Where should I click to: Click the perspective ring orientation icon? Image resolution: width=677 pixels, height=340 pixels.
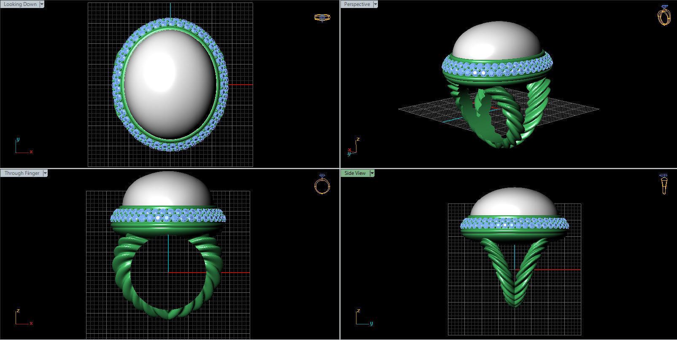point(664,16)
